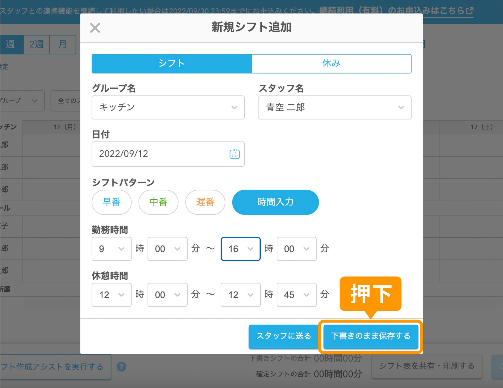Open work end hour dropdown showing 16

pos(240,249)
